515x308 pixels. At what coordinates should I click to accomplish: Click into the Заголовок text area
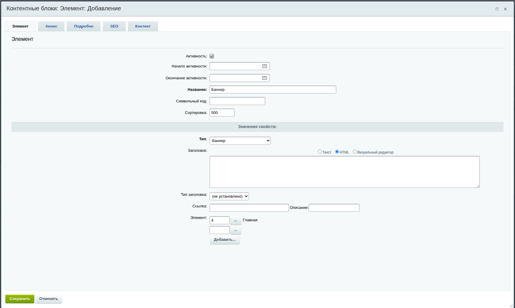pyautogui.click(x=344, y=172)
